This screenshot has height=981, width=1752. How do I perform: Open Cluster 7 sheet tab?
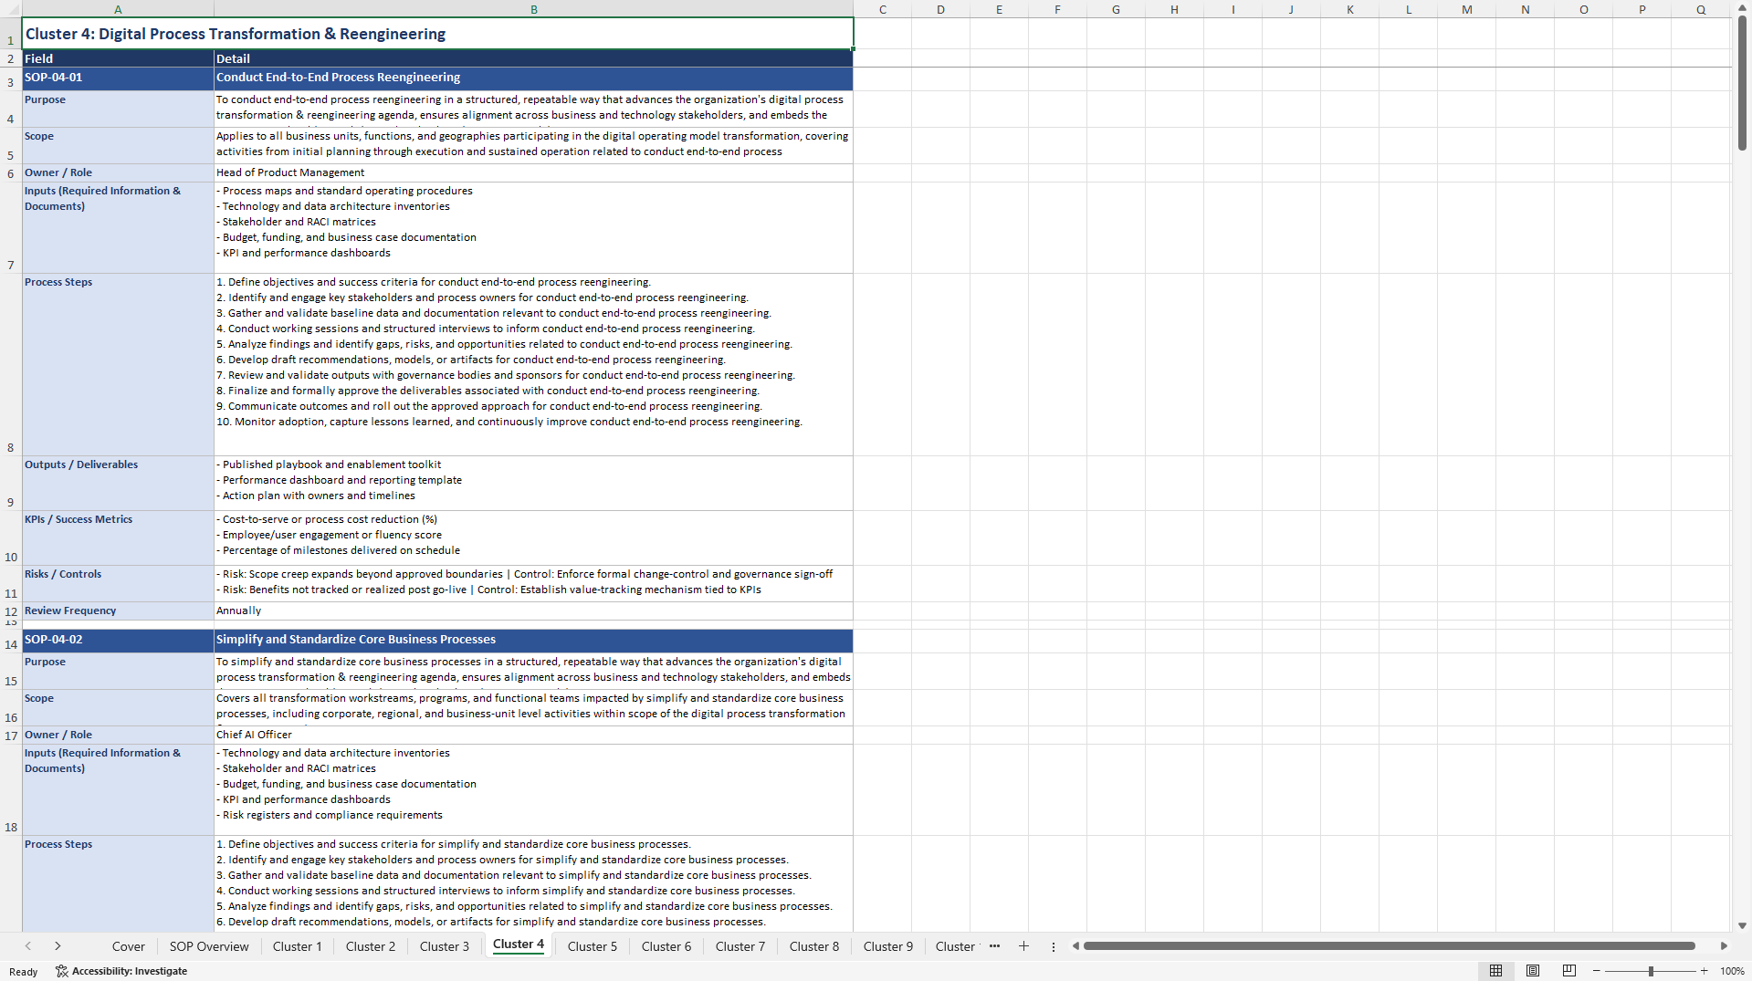(x=740, y=946)
